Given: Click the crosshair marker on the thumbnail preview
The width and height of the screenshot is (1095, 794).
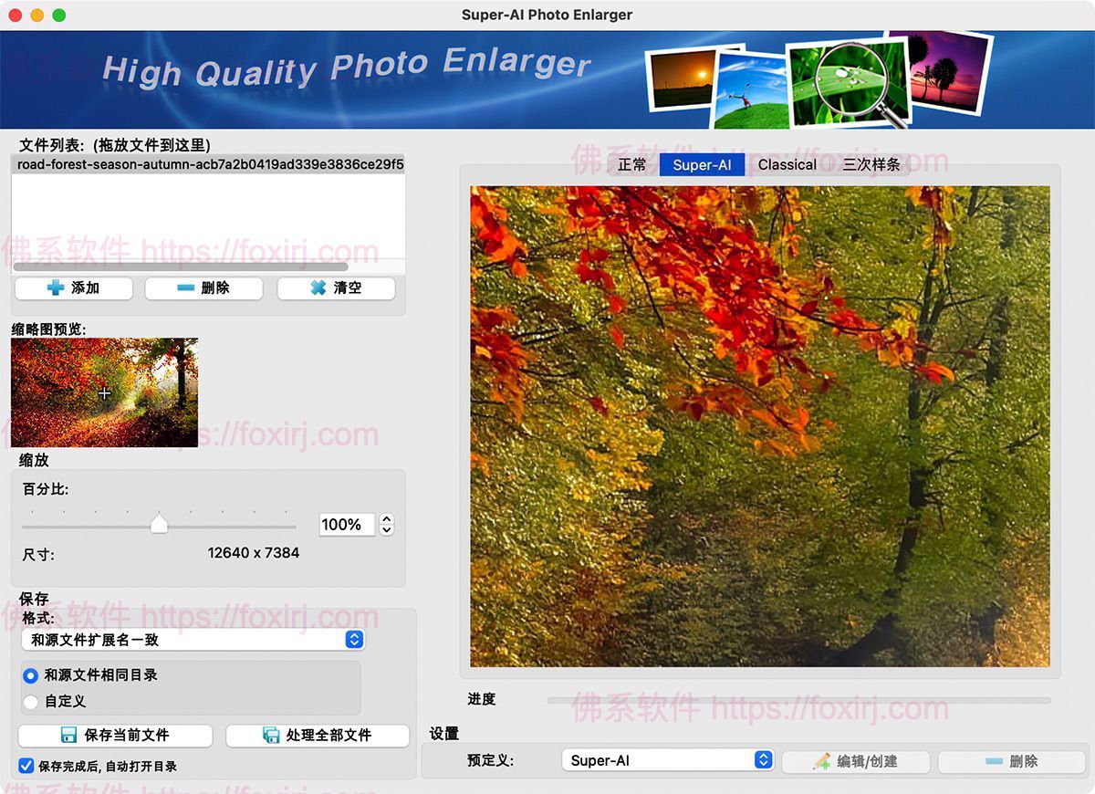Looking at the screenshot, I should tap(104, 392).
